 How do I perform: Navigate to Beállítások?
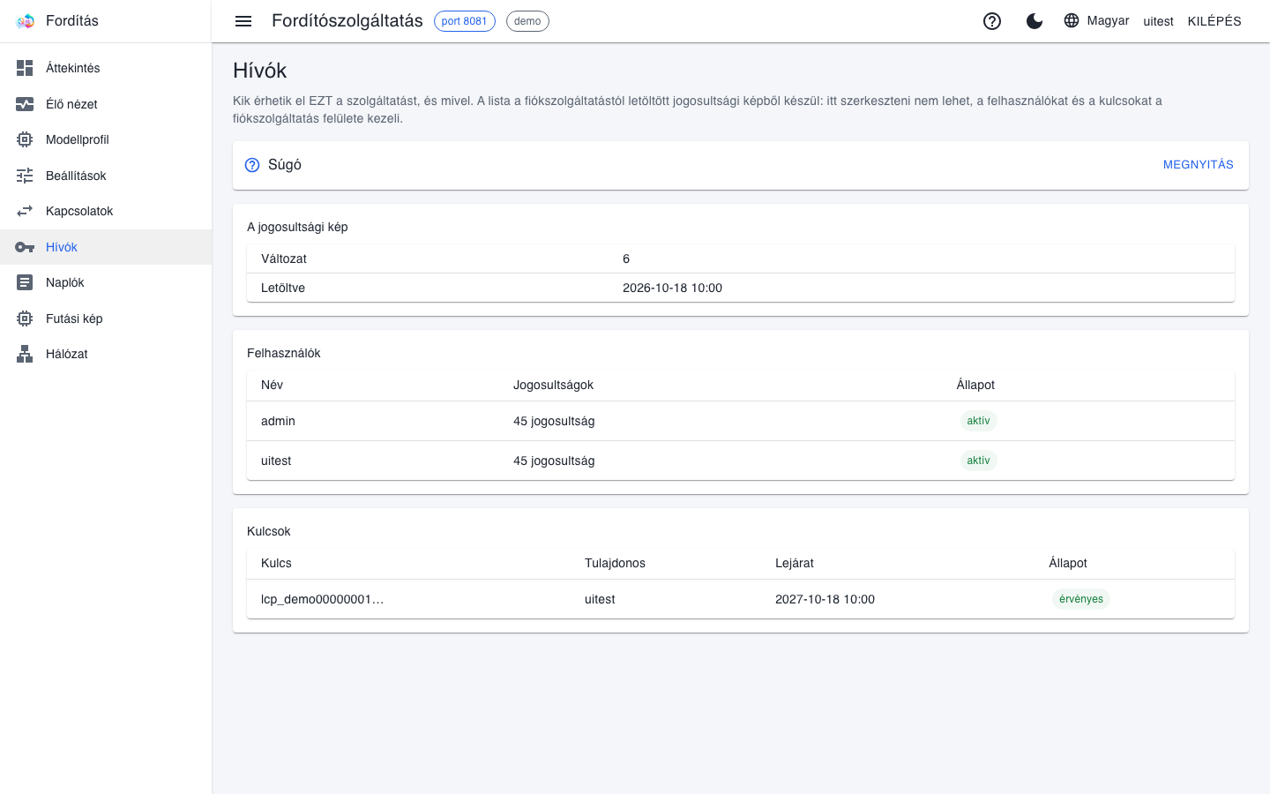(106, 176)
